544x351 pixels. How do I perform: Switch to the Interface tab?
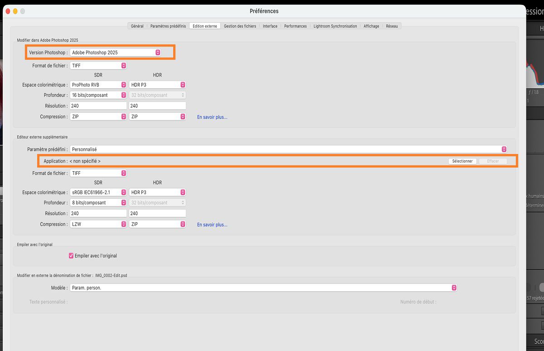(270, 26)
